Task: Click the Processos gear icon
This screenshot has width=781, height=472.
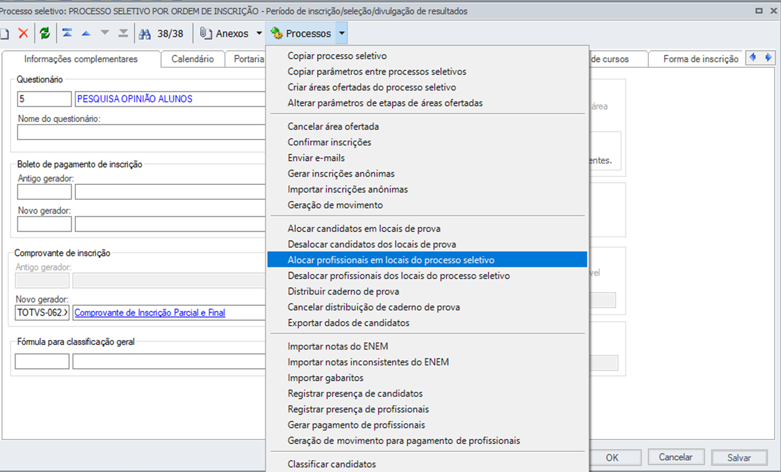Action: 277,34
